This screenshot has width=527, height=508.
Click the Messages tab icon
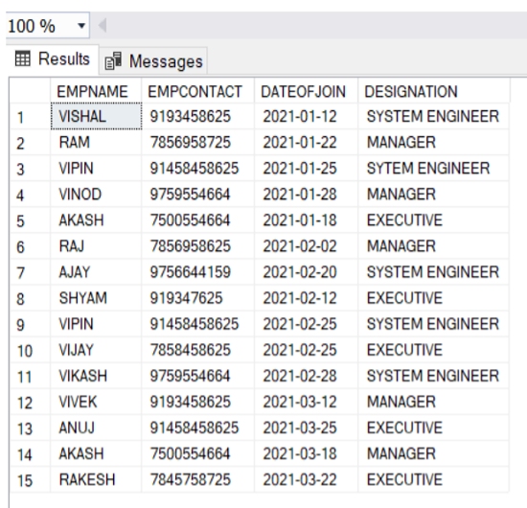[x=113, y=61]
